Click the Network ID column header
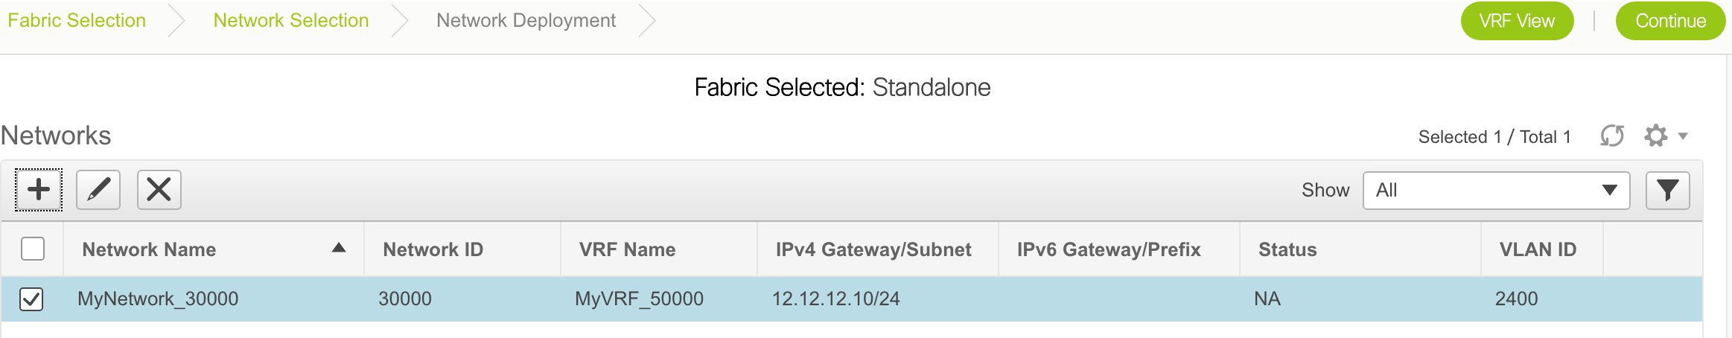The width and height of the screenshot is (1732, 338). (433, 249)
